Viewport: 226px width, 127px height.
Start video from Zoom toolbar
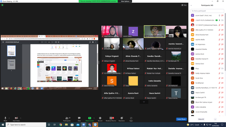tap(16, 119)
